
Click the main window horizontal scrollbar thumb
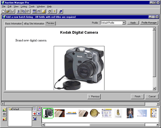[75, 104]
